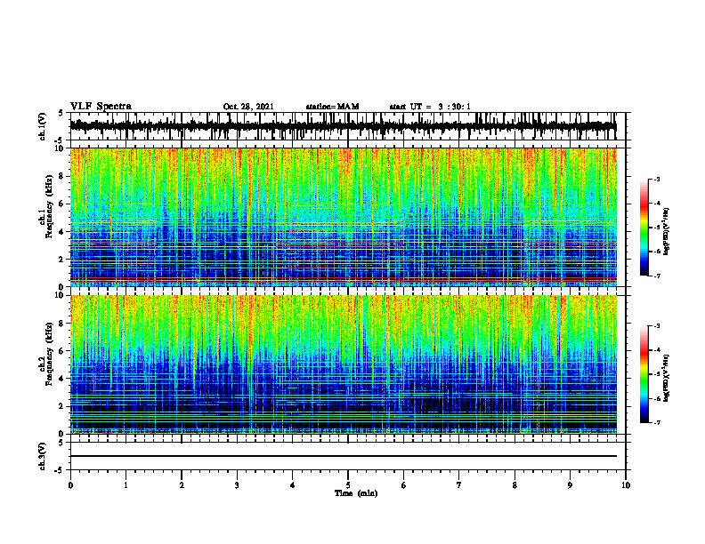705x544 pixels.
Task: Click time axis tick label "2"
Action: [x=182, y=485]
